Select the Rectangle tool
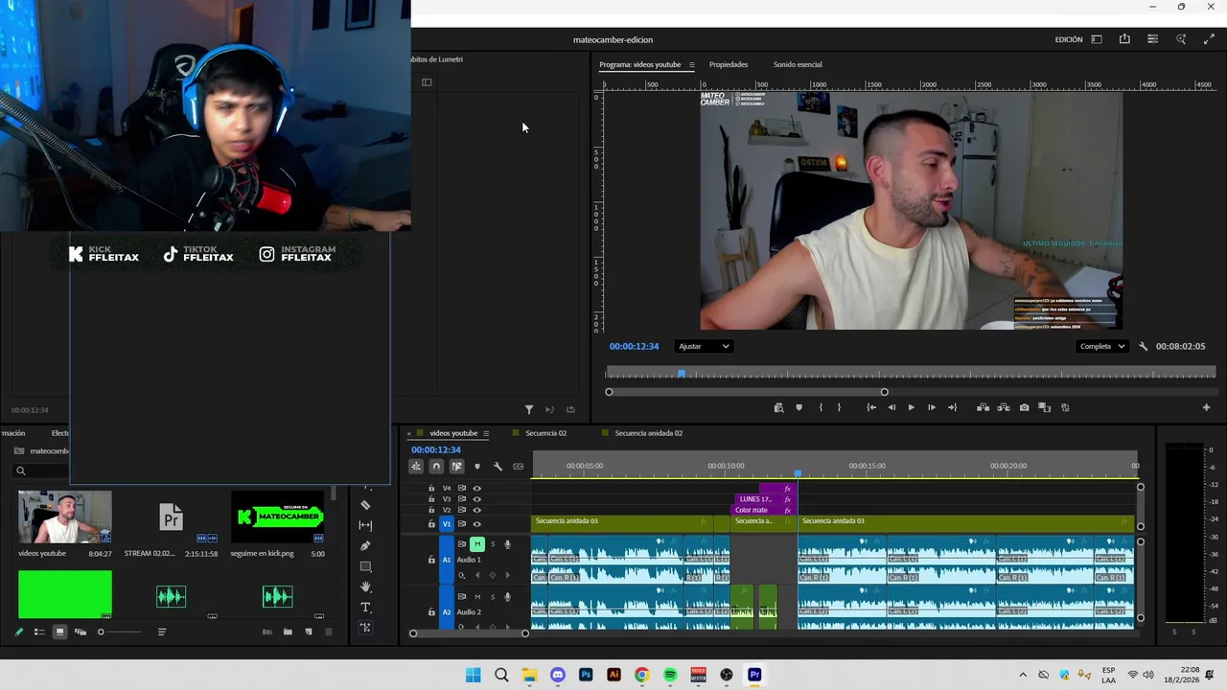 [365, 566]
